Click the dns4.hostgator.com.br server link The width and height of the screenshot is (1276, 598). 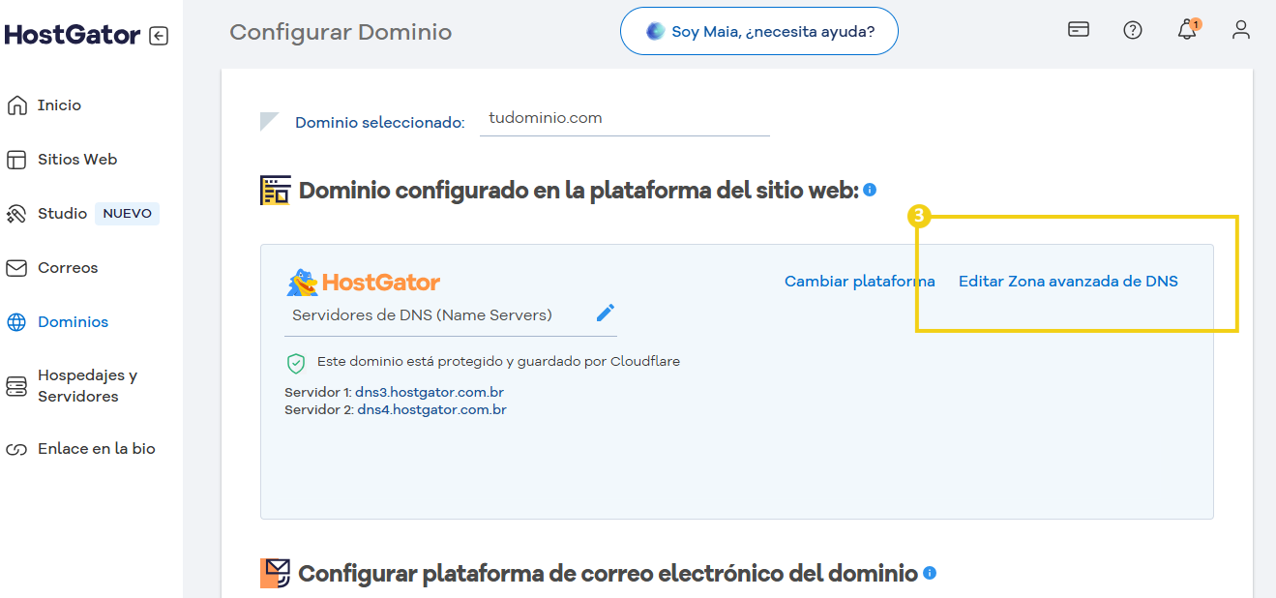[431, 409]
